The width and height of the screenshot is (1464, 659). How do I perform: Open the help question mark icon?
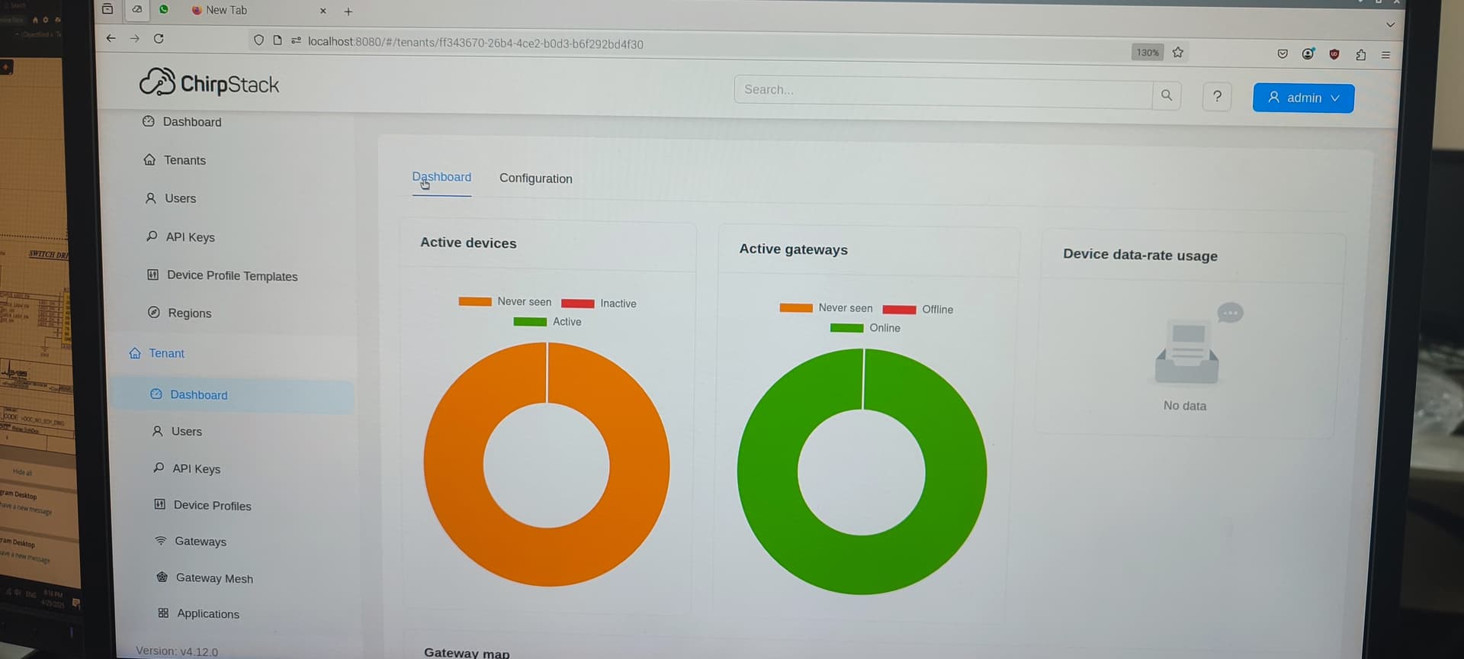click(x=1217, y=96)
